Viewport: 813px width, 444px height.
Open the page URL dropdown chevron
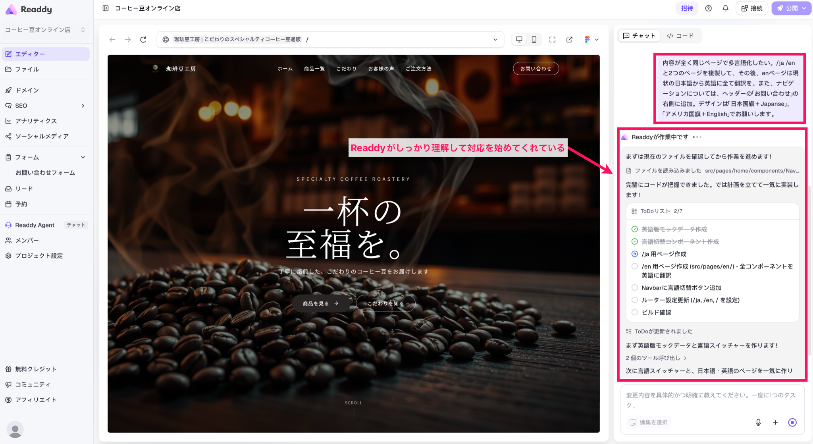tap(495, 40)
